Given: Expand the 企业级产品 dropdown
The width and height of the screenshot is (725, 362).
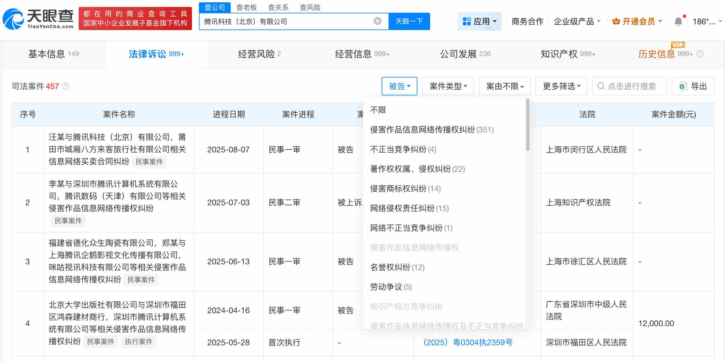Looking at the screenshot, I should coord(577,21).
